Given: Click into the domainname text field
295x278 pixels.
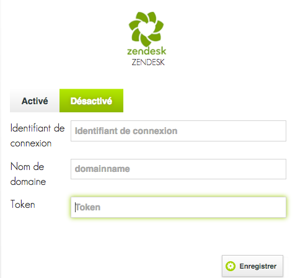Looking at the screenshot, I should coord(178,169).
